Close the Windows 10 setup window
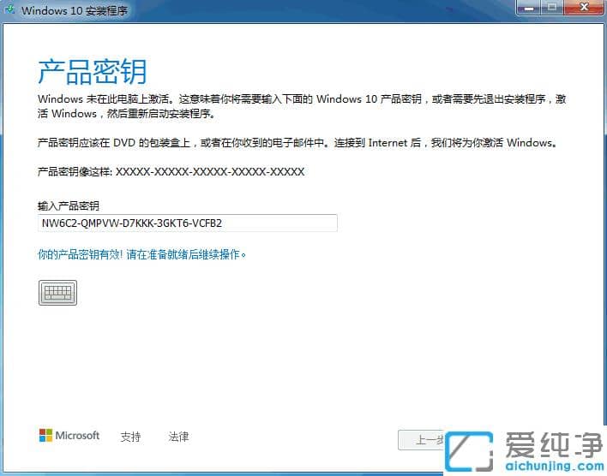The image size is (607, 476). point(583,8)
